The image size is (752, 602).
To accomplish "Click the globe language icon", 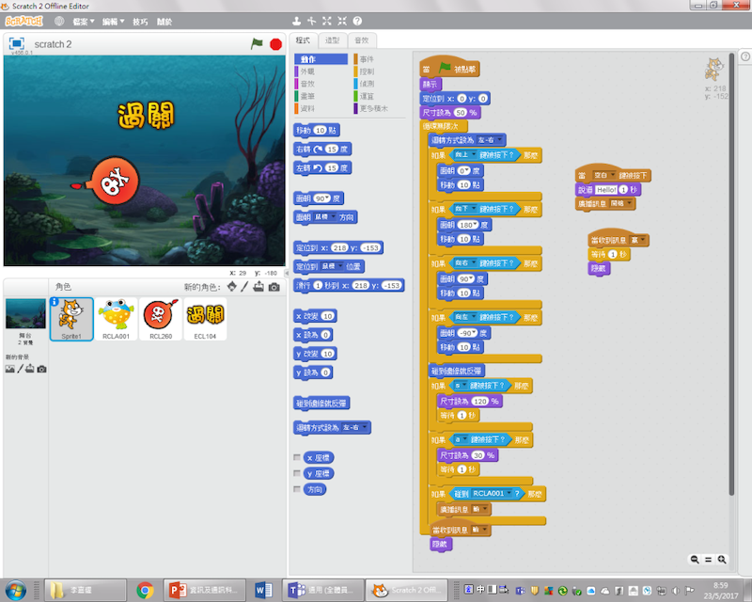I will click(59, 21).
